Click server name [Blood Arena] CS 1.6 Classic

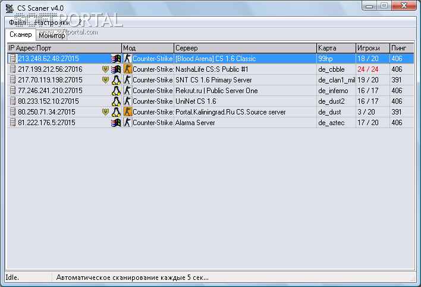coord(216,59)
